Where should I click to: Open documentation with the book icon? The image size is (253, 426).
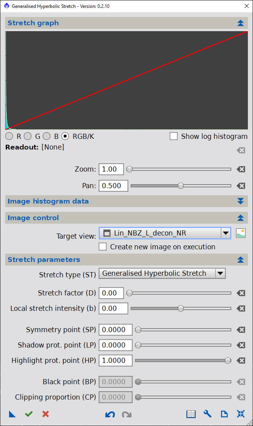(x=191, y=414)
